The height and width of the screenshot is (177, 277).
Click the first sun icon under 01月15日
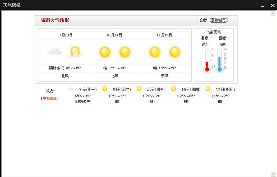[155, 52]
